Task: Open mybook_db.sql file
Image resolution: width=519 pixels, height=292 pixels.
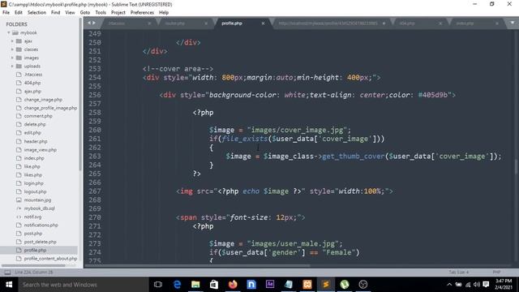Action: (40, 208)
